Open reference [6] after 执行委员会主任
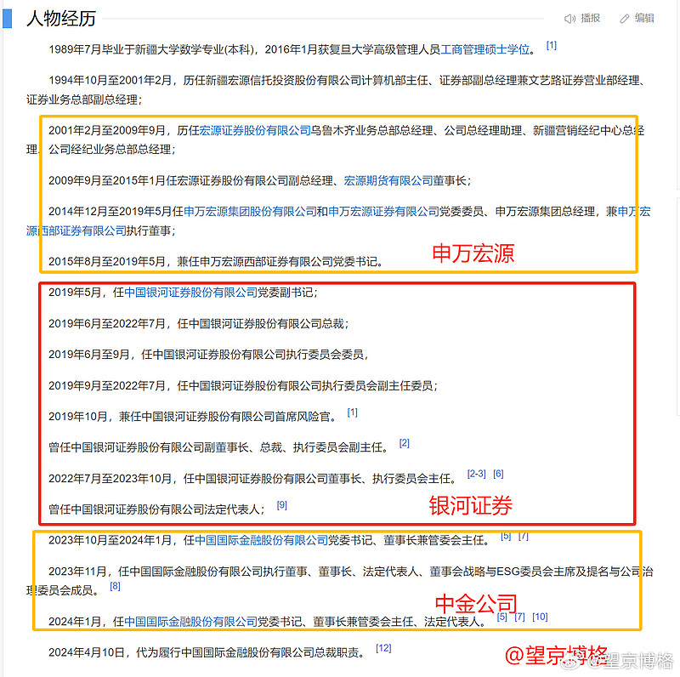 [498, 474]
